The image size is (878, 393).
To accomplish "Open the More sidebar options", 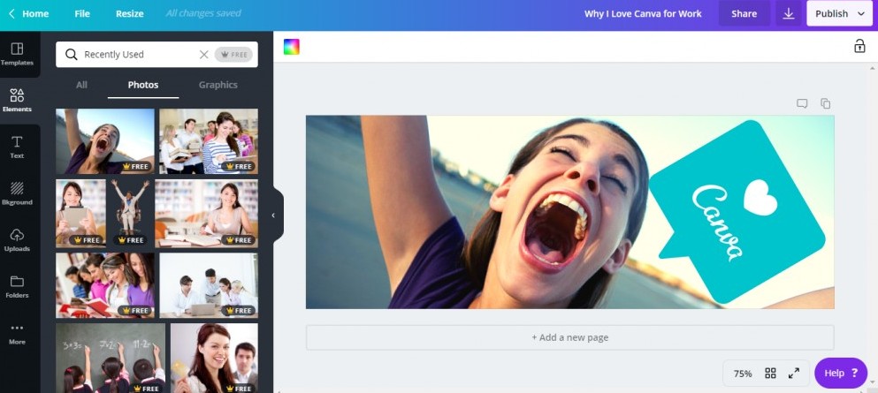I will 17,333.
